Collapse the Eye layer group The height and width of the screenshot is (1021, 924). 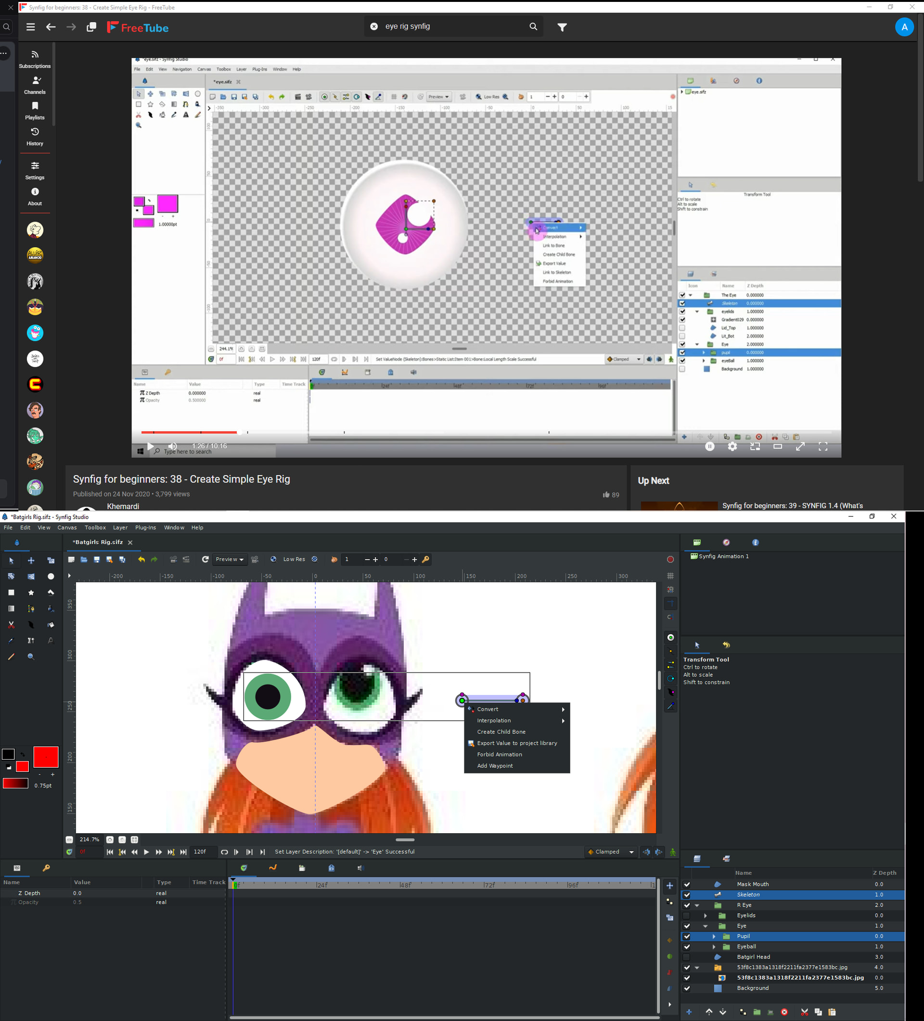pyautogui.click(x=706, y=926)
